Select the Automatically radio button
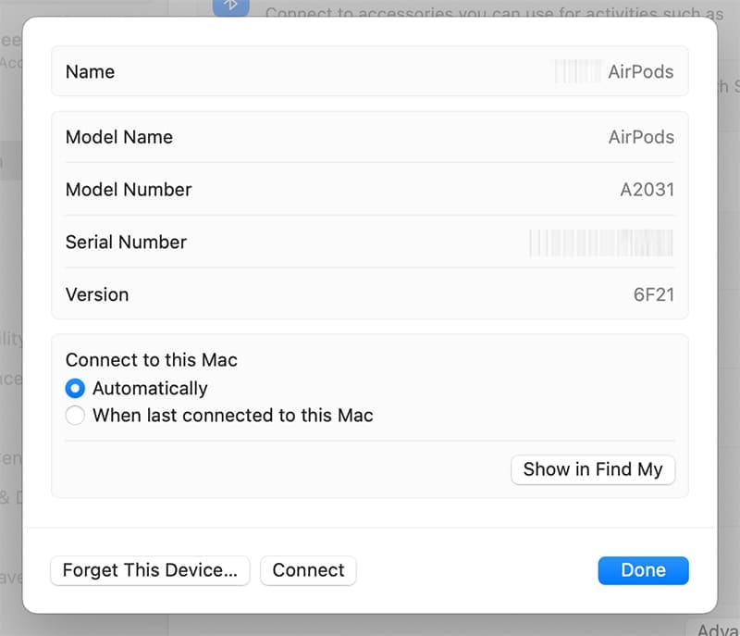This screenshot has width=740, height=636. pyautogui.click(x=76, y=389)
